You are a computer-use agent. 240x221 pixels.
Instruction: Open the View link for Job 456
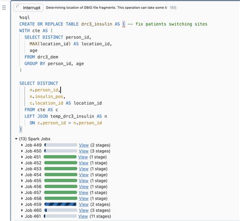tap(84, 187)
